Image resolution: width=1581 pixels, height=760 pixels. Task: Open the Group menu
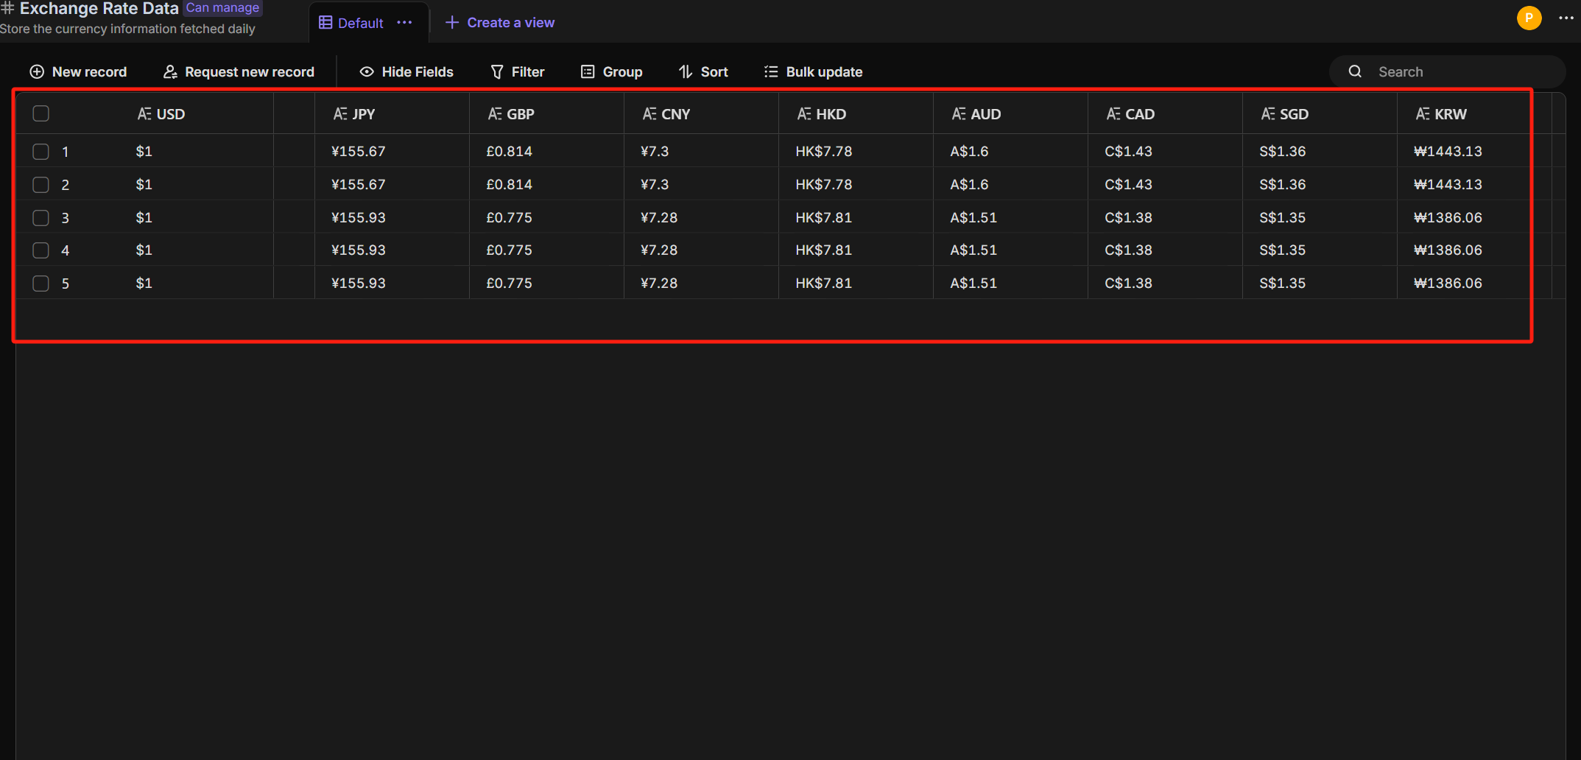pos(612,71)
